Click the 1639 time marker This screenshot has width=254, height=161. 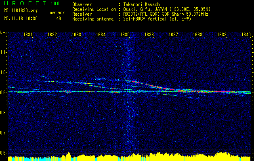click(x=222, y=35)
